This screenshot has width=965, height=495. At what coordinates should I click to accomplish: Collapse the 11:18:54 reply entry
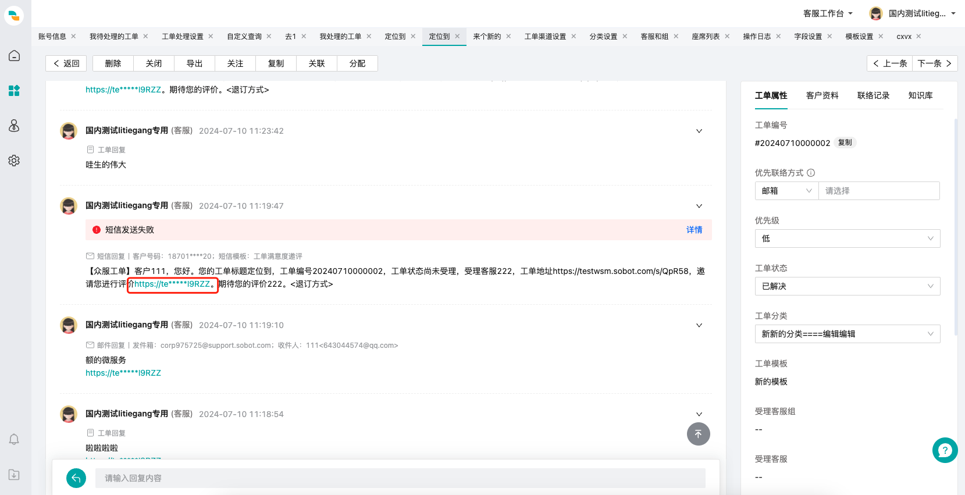click(x=699, y=414)
